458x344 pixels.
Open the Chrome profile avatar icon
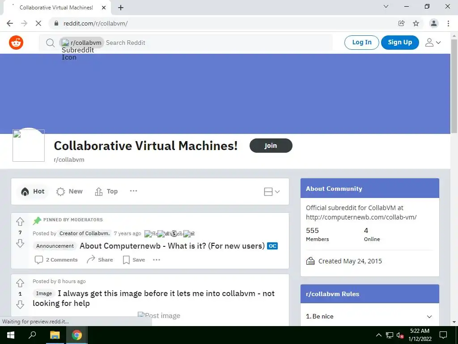point(434,23)
